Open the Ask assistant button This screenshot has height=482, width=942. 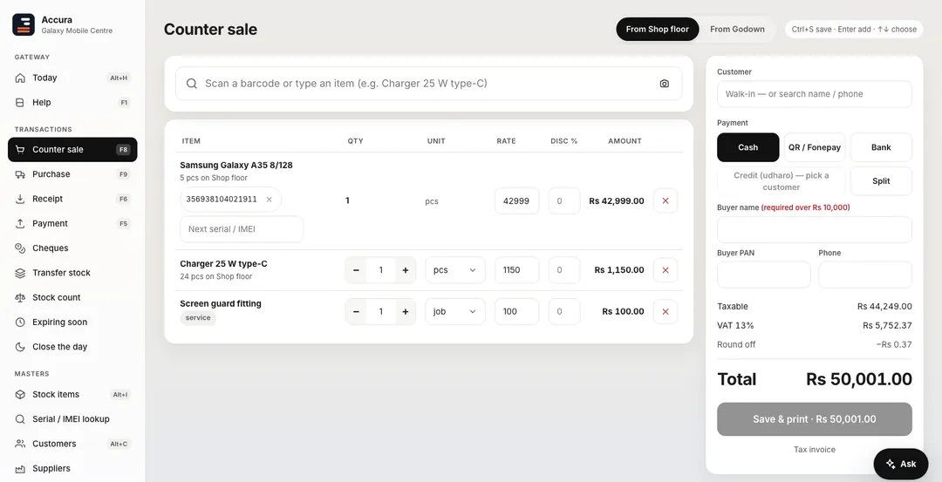(900, 464)
